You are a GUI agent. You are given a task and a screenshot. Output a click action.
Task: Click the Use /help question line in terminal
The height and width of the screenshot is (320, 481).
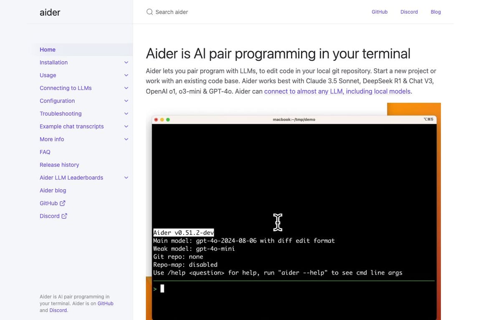coord(278,272)
